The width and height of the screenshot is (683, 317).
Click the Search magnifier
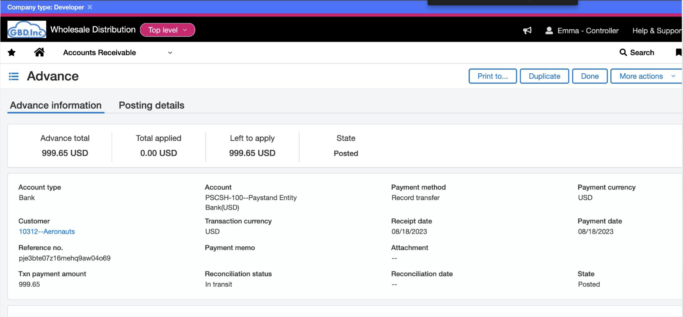tap(623, 53)
